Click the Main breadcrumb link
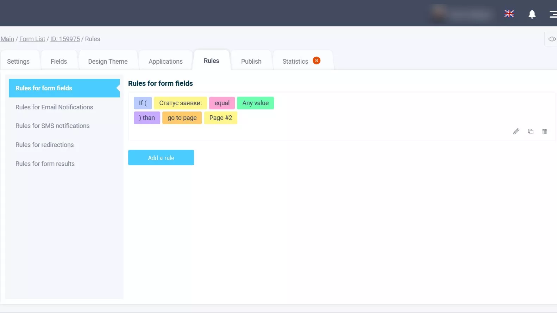This screenshot has width=557, height=313. (x=7, y=39)
